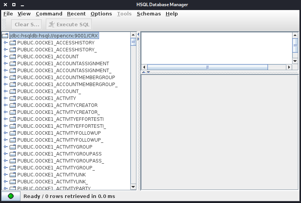Screen dimensions: 301x203
Task: Click folder icon of PUBLIC.OOCKE1_ACTIVITYGROUP
Action: pos(13,147)
